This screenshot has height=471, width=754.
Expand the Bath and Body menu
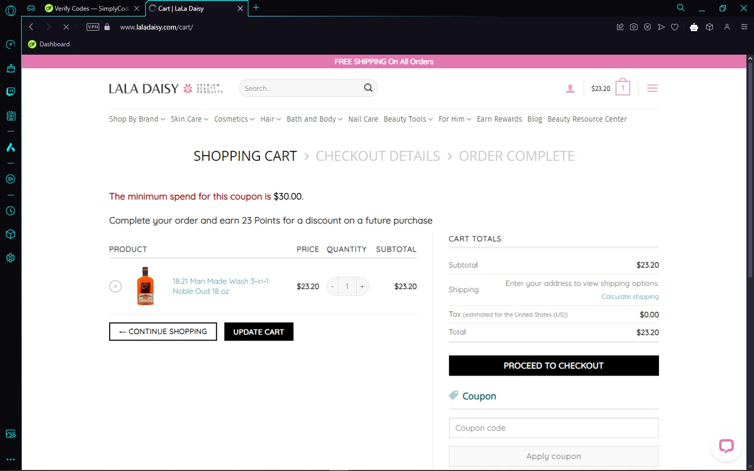(315, 119)
